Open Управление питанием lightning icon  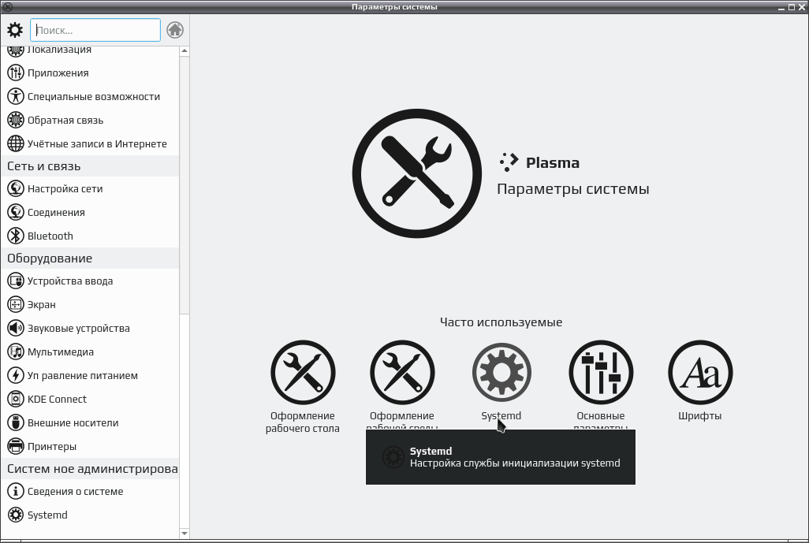pyautogui.click(x=16, y=375)
